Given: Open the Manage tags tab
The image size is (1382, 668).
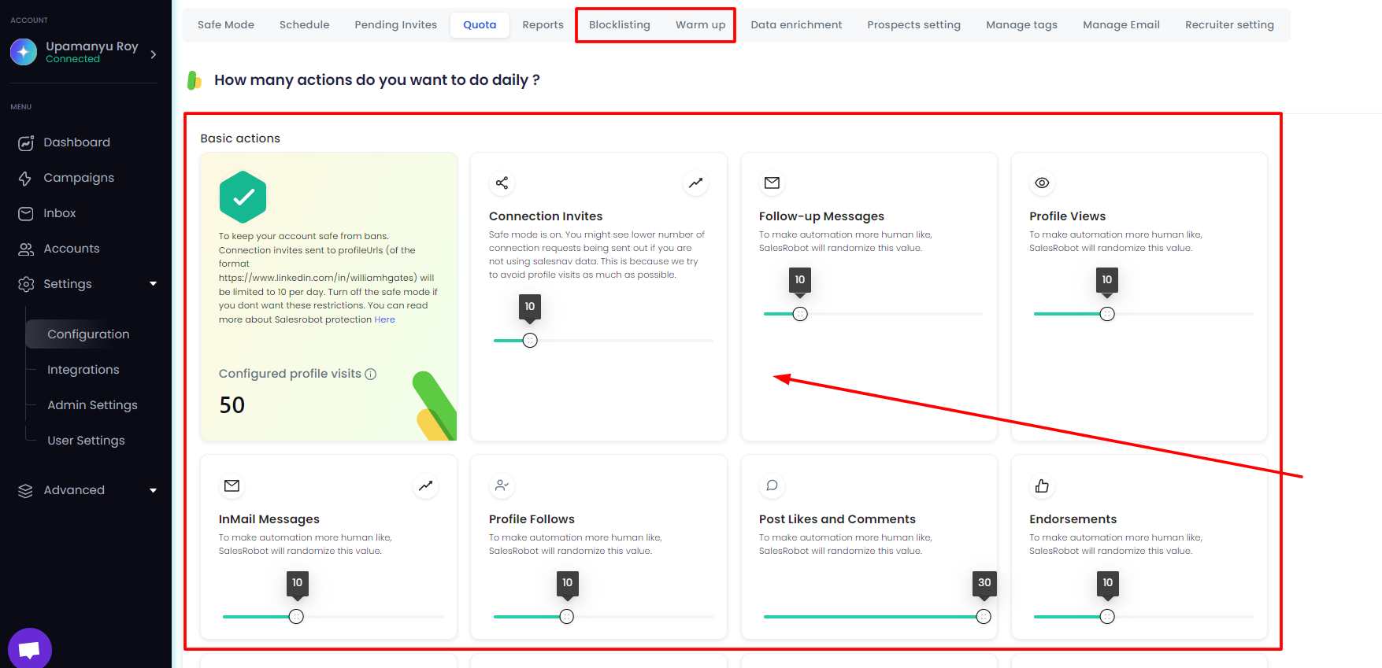Looking at the screenshot, I should 1022,25.
